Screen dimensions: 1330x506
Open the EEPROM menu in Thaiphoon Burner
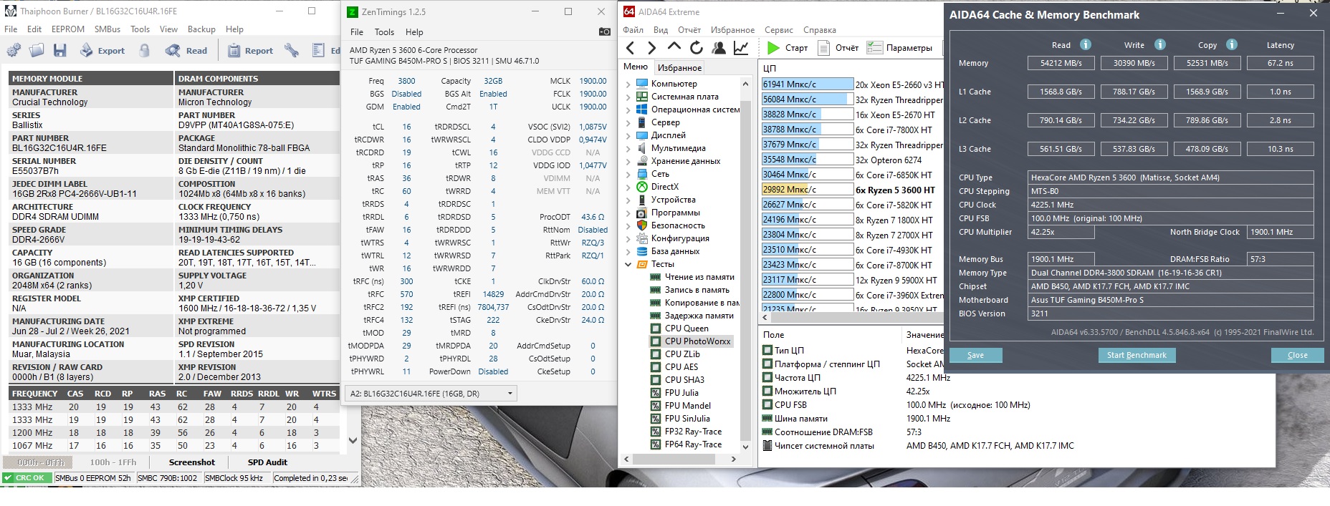pos(67,29)
